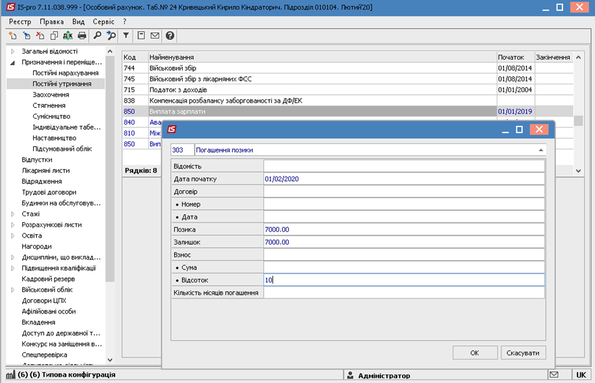Open the Правка menu

point(51,22)
